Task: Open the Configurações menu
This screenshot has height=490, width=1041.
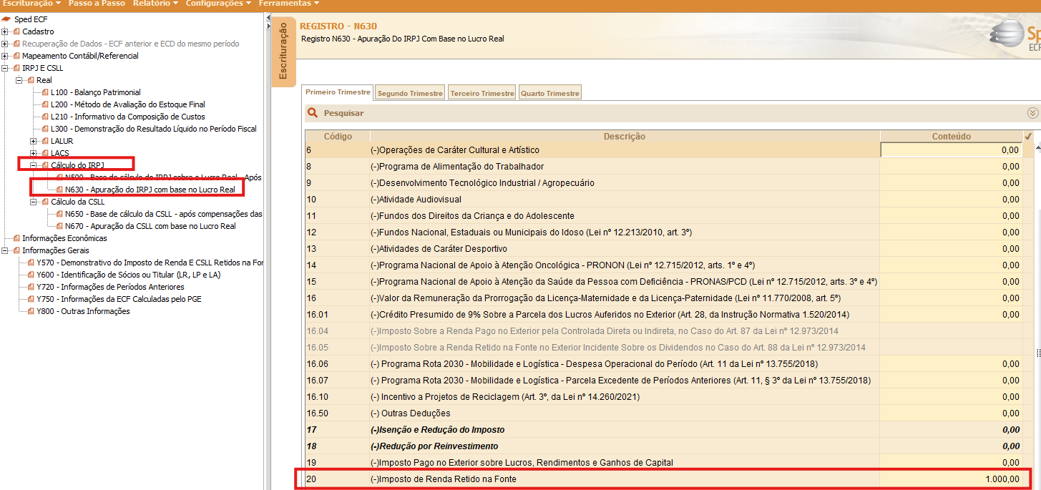Action: click(x=218, y=4)
